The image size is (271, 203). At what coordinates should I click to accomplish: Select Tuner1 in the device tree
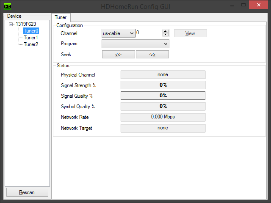[31, 38]
